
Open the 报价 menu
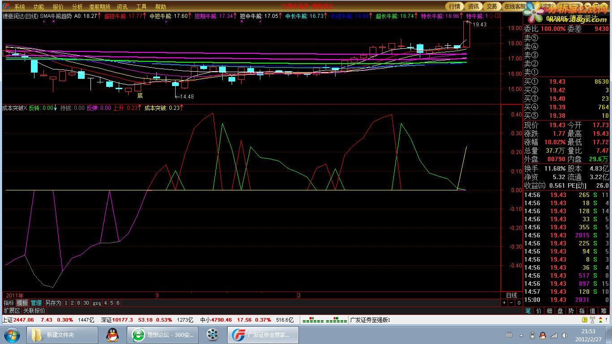coord(58,7)
